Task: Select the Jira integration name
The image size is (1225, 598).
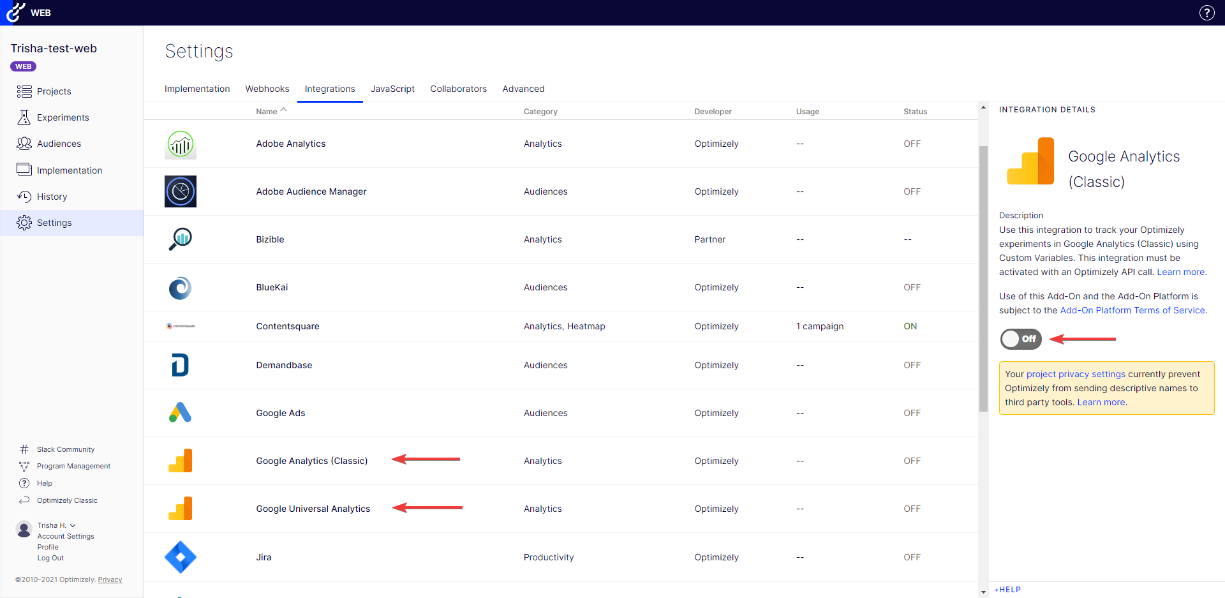Action: tap(264, 557)
